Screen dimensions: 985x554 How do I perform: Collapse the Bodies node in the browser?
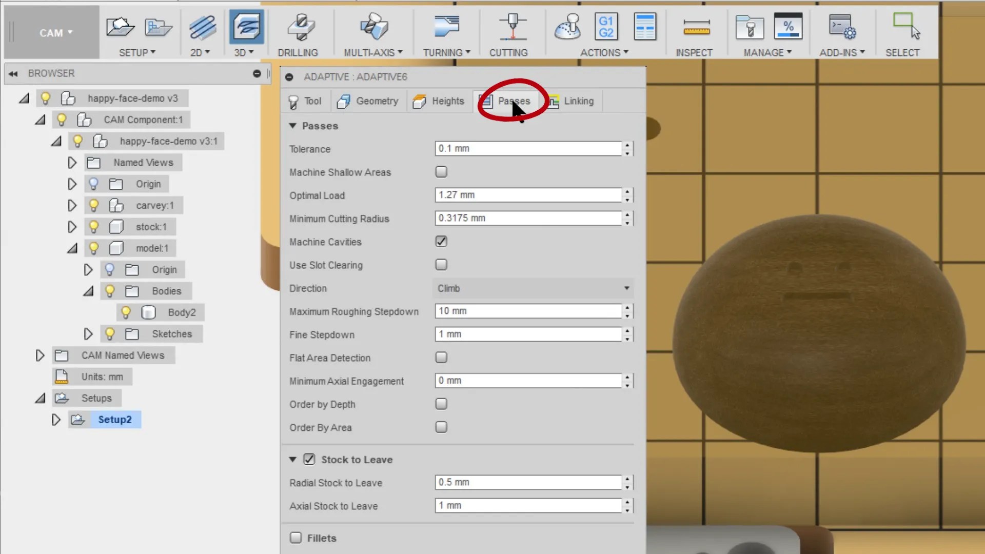(x=88, y=291)
